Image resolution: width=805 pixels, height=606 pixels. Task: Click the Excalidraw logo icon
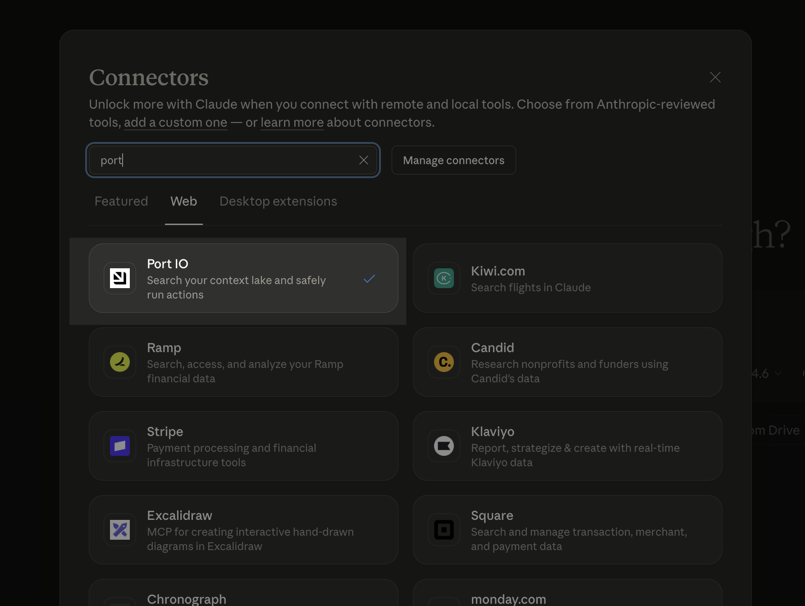click(120, 530)
